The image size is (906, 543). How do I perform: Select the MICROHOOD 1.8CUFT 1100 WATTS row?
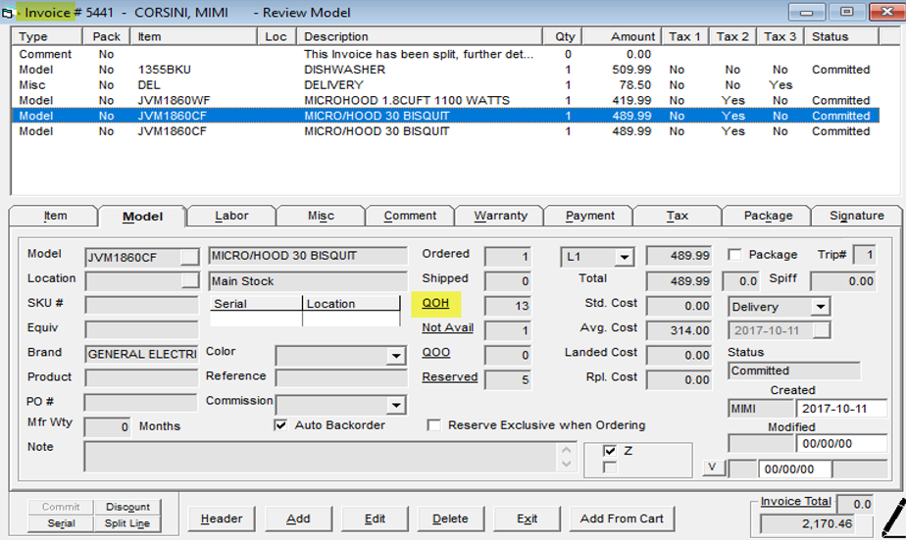click(445, 101)
